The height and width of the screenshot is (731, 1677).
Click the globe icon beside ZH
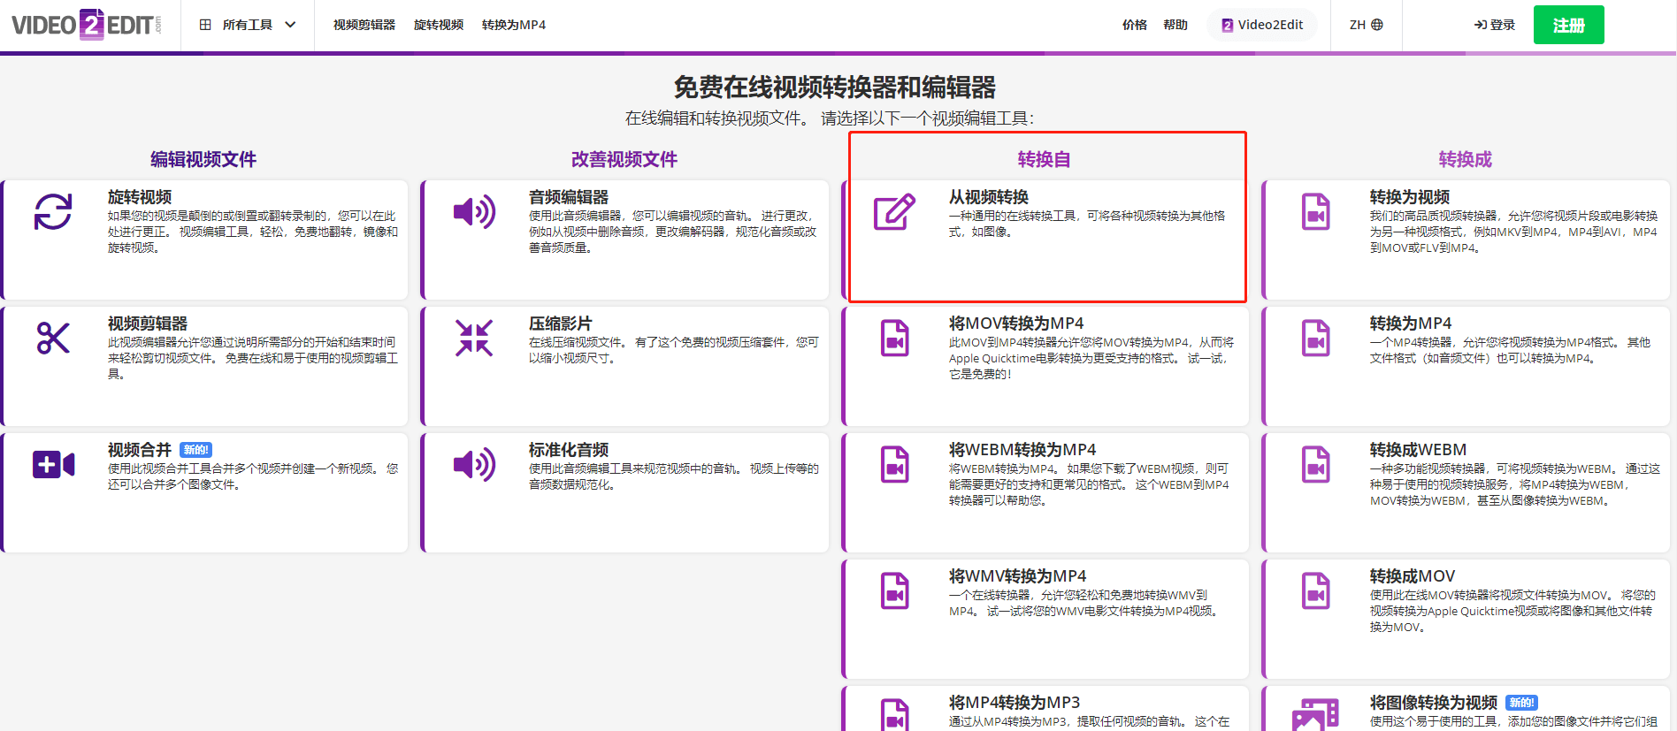coord(1377,25)
